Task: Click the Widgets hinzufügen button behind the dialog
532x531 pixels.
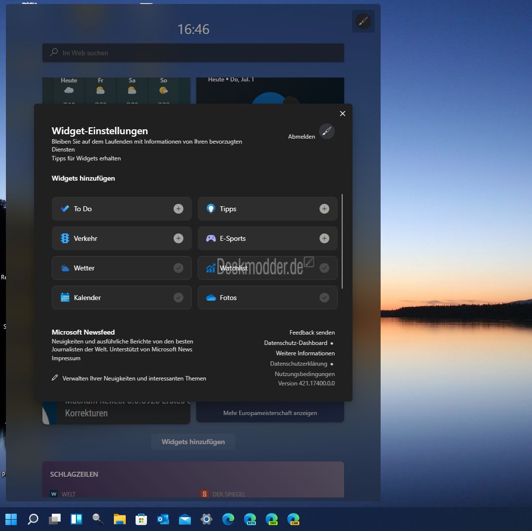Action: [x=193, y=442]
